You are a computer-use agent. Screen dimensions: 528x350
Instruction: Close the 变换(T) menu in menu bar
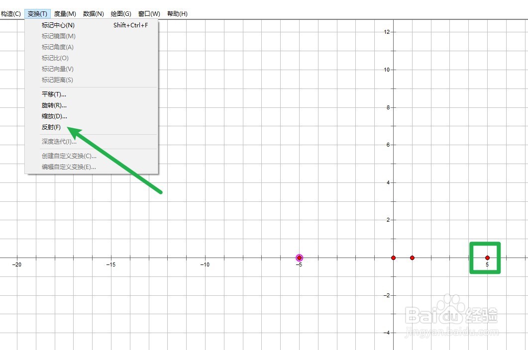pyautogui.click(x=37, y=14)
